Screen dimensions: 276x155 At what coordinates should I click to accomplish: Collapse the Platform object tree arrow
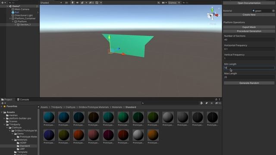[13, 22]
